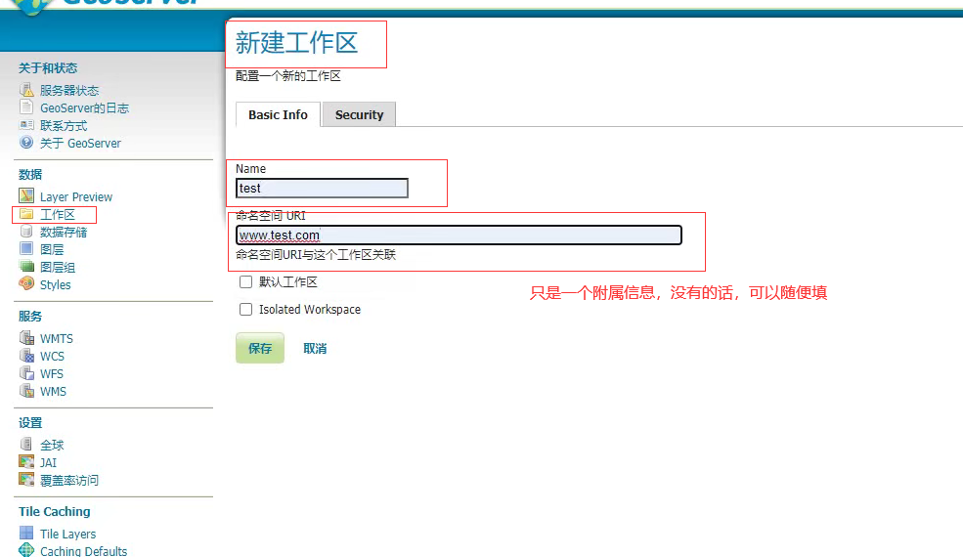
Task: Click the namespace URI input field
Action: [x=459, y=235]
